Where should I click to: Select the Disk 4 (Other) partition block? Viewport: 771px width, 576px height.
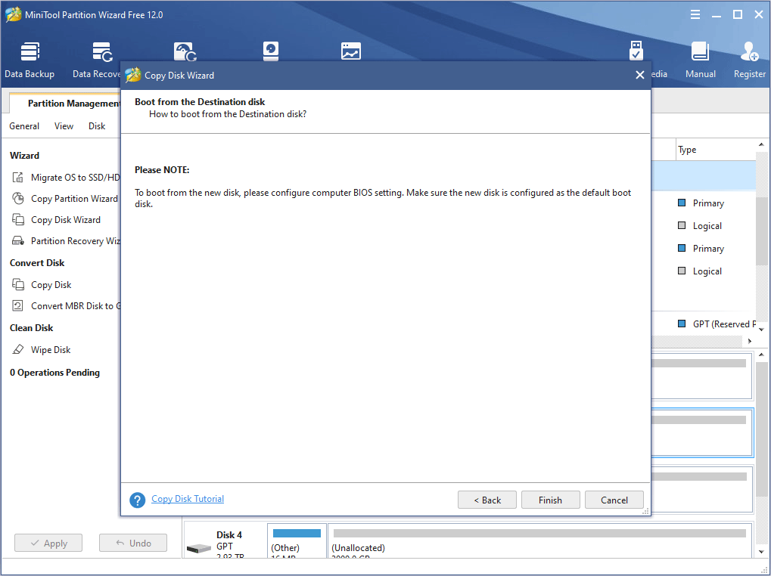click(297, 540)
